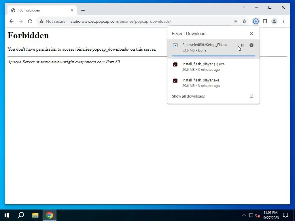The height and width of the screenshot is (221, 295).
Task: Show hidden system tray icons
Action: point(244,215)
